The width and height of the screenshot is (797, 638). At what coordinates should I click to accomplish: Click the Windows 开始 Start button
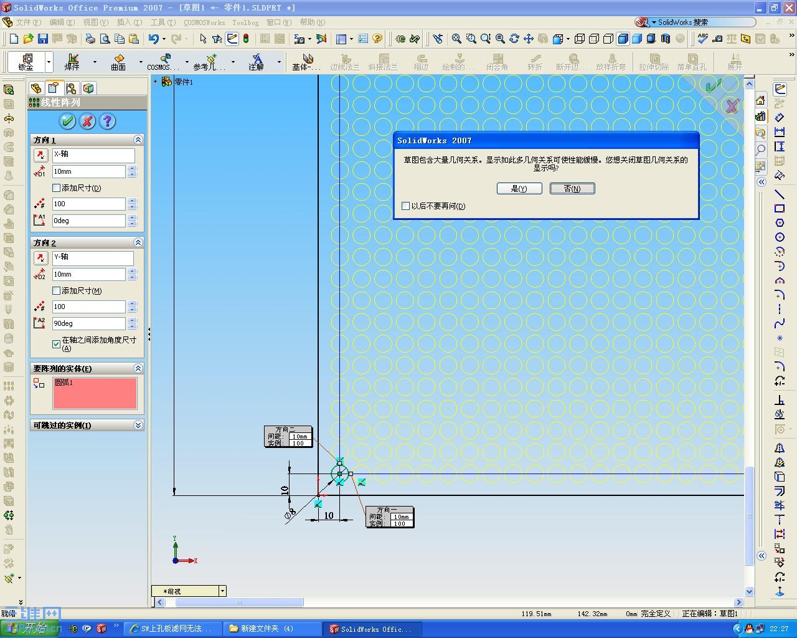click(x=30, y=629)
